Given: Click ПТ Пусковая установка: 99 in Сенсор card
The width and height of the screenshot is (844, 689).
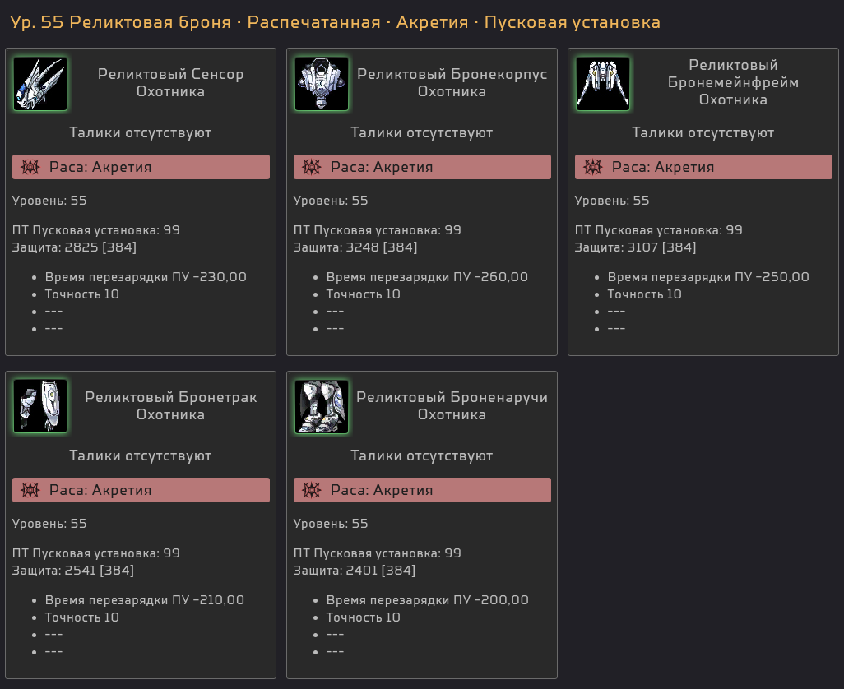Looking at the screenshot, I should click(x=95, y=230).
